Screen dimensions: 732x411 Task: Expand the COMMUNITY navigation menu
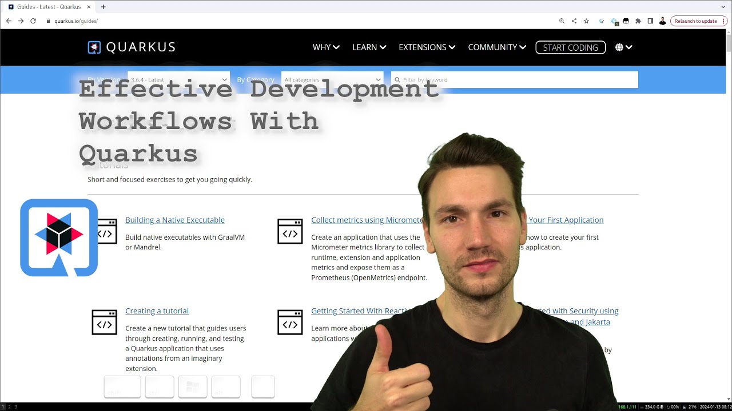pos(497,47)
